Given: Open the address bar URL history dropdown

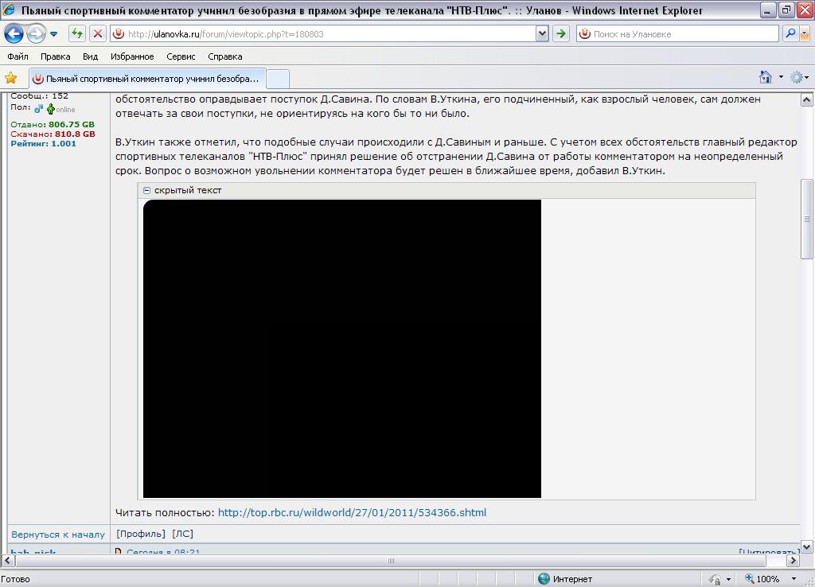Looking at the screenshot, I should (542, 33).
